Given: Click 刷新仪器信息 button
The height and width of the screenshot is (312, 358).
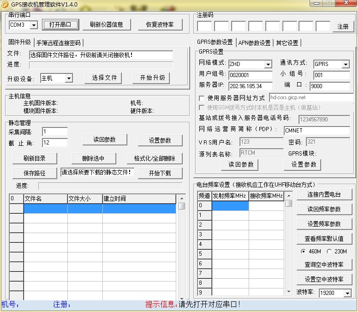Looking at the screenshot, I should tap(107, 24).
